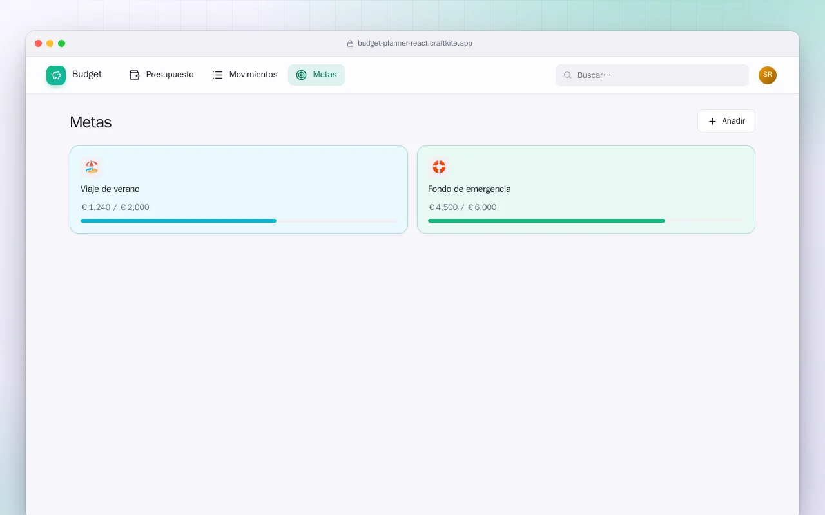Click the lock icon in address bar
Viewport: 825px width, 515px height.
coord(351,44)
